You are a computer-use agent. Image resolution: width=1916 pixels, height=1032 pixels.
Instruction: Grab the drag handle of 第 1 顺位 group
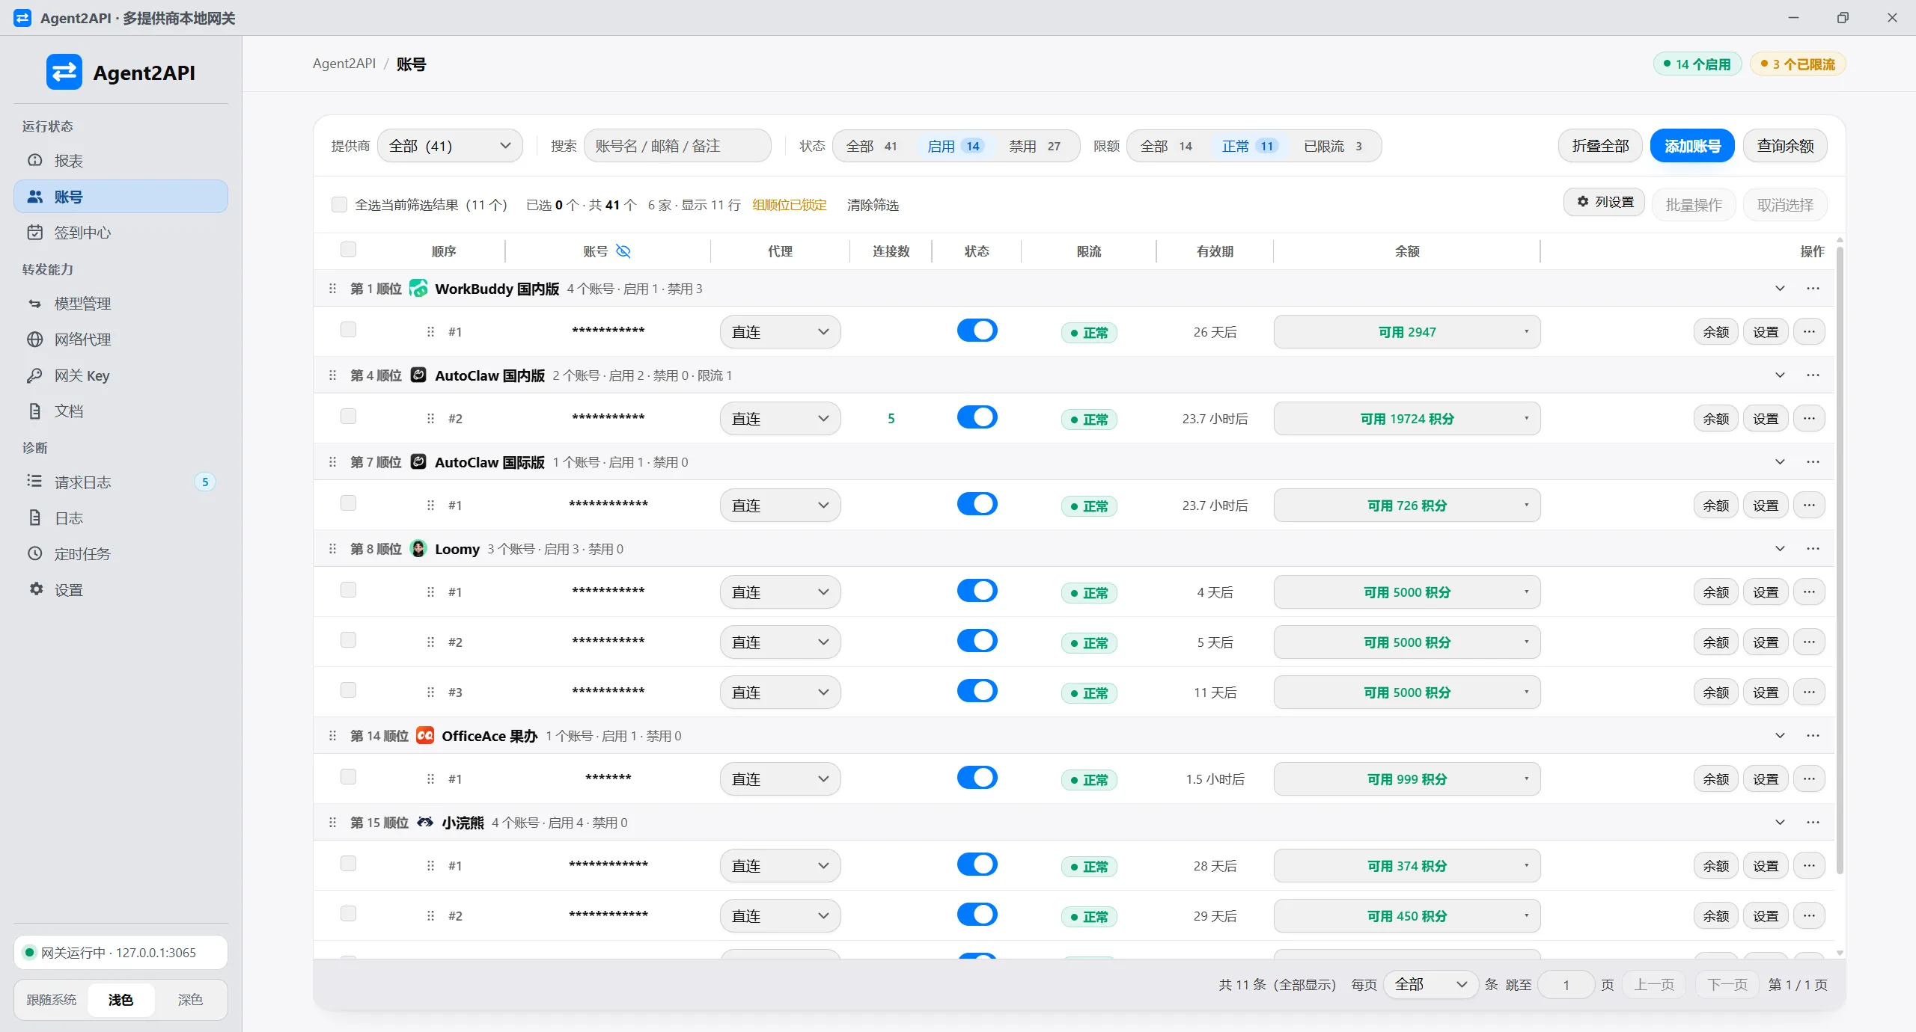click(332, 289)
